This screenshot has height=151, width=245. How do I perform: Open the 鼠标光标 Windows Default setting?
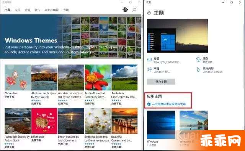(x=212, y=70)
